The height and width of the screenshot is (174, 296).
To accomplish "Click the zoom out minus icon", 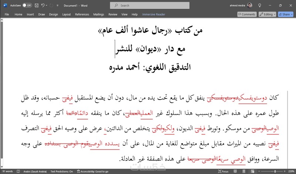I will [x=259, y=171].
